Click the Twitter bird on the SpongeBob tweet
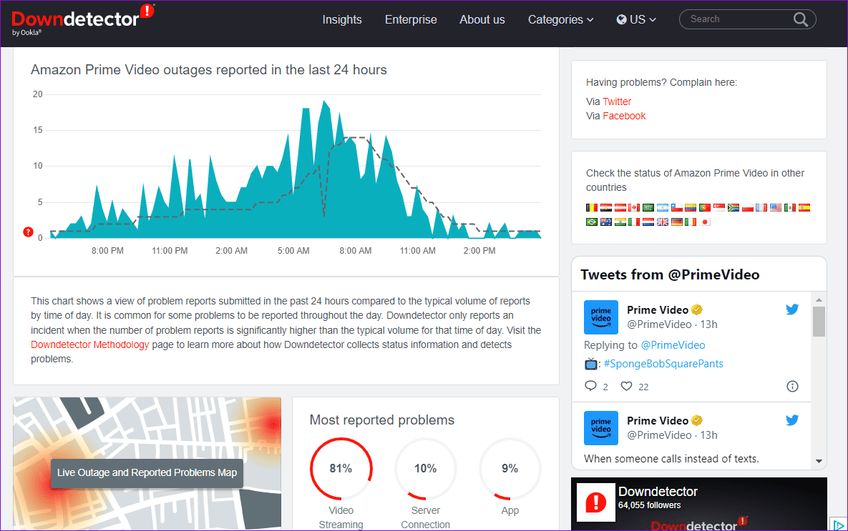Image resolution: width=848 pixels, height=531 pixels. (x=792, y=309)
